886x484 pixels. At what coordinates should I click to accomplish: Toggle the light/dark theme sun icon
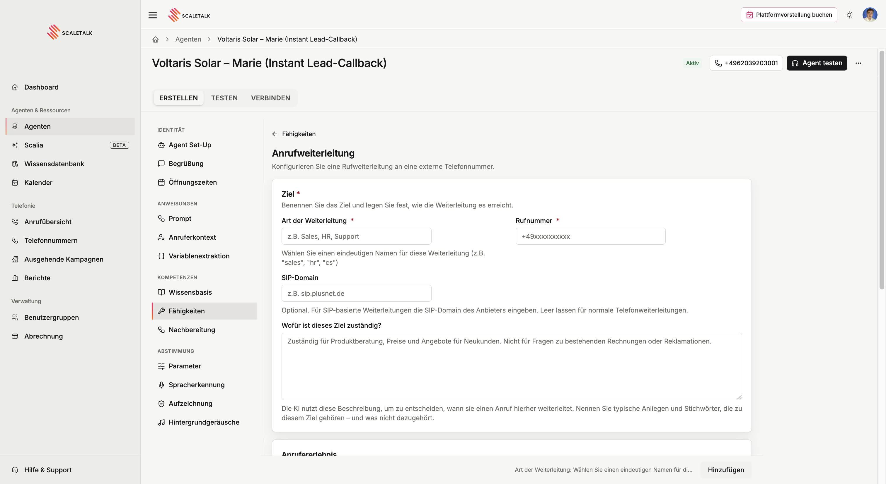point(849,15)
